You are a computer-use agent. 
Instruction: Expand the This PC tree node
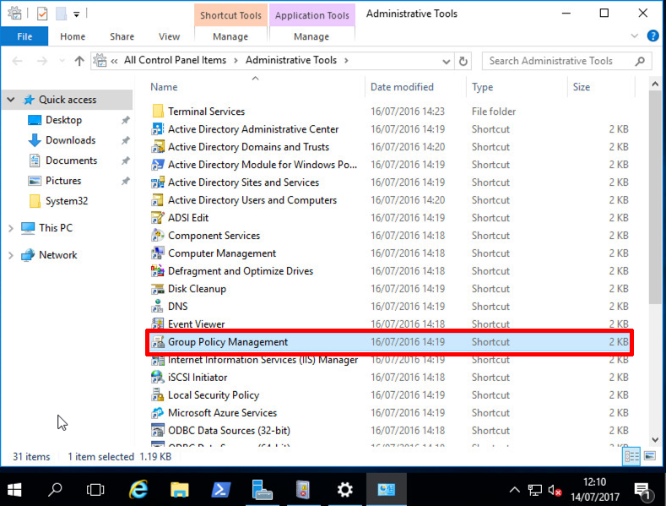(11, 228)
